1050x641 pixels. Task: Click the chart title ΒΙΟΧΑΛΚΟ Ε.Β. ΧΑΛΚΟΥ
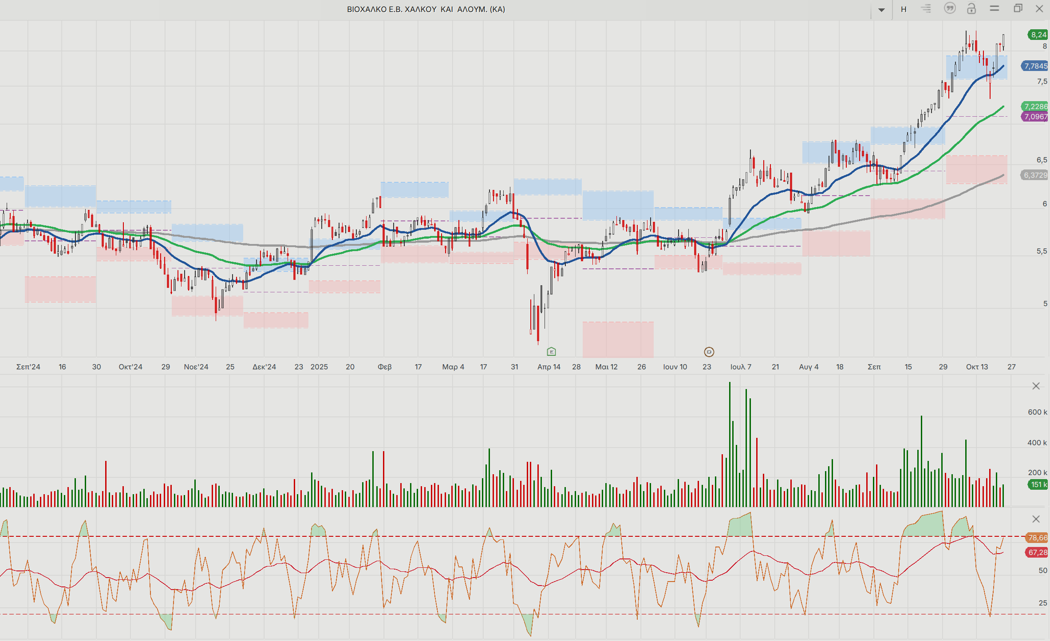pyautogui.click(x=426, y=9)
